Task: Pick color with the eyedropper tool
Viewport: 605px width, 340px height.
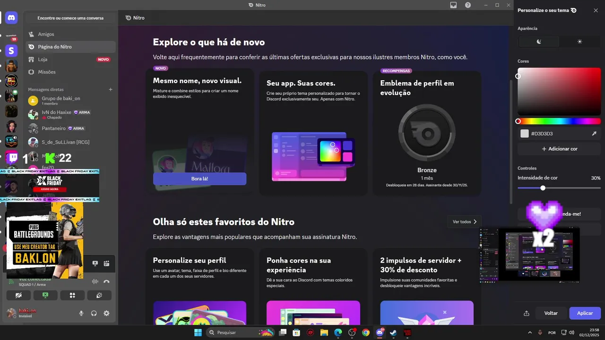Action: (x=594, y=134)
